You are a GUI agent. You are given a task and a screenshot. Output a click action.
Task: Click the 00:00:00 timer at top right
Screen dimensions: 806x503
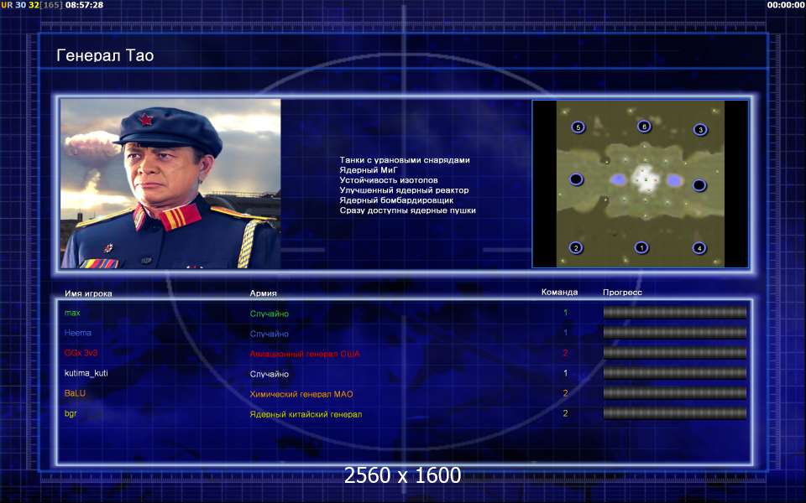(786, 5)
